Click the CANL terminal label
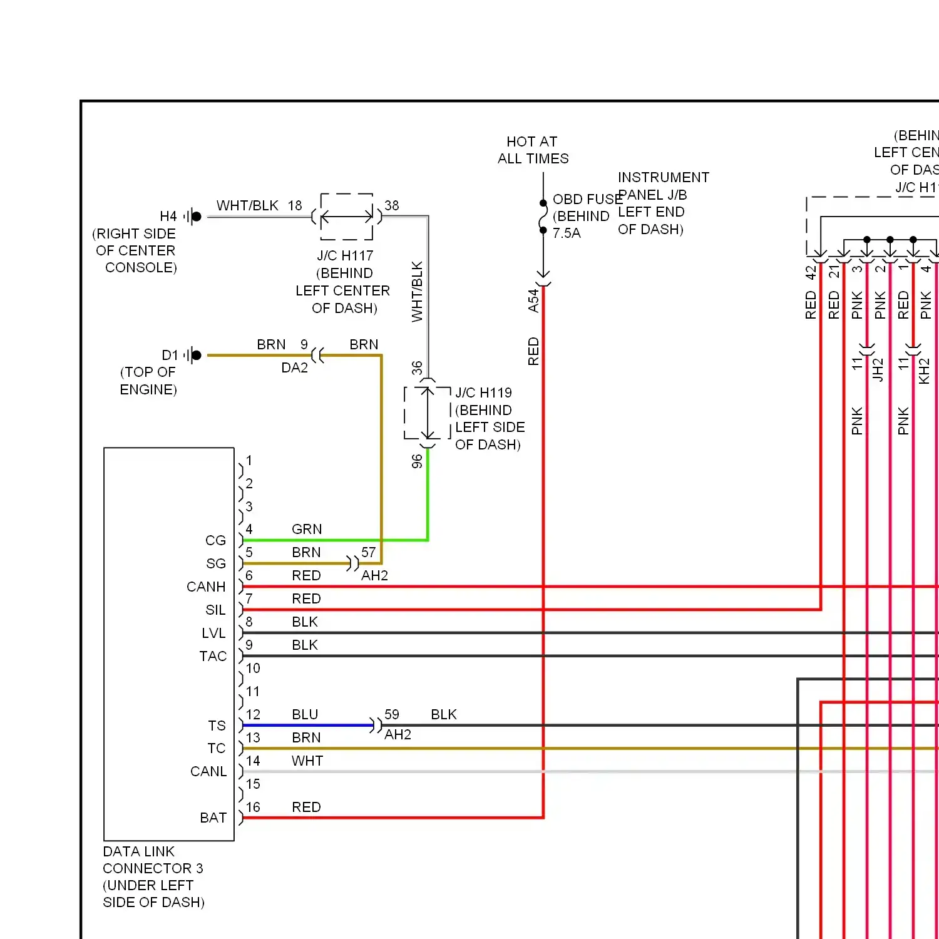Image resolution: width=939 pixels, height=939 pixels. (208, 771)
